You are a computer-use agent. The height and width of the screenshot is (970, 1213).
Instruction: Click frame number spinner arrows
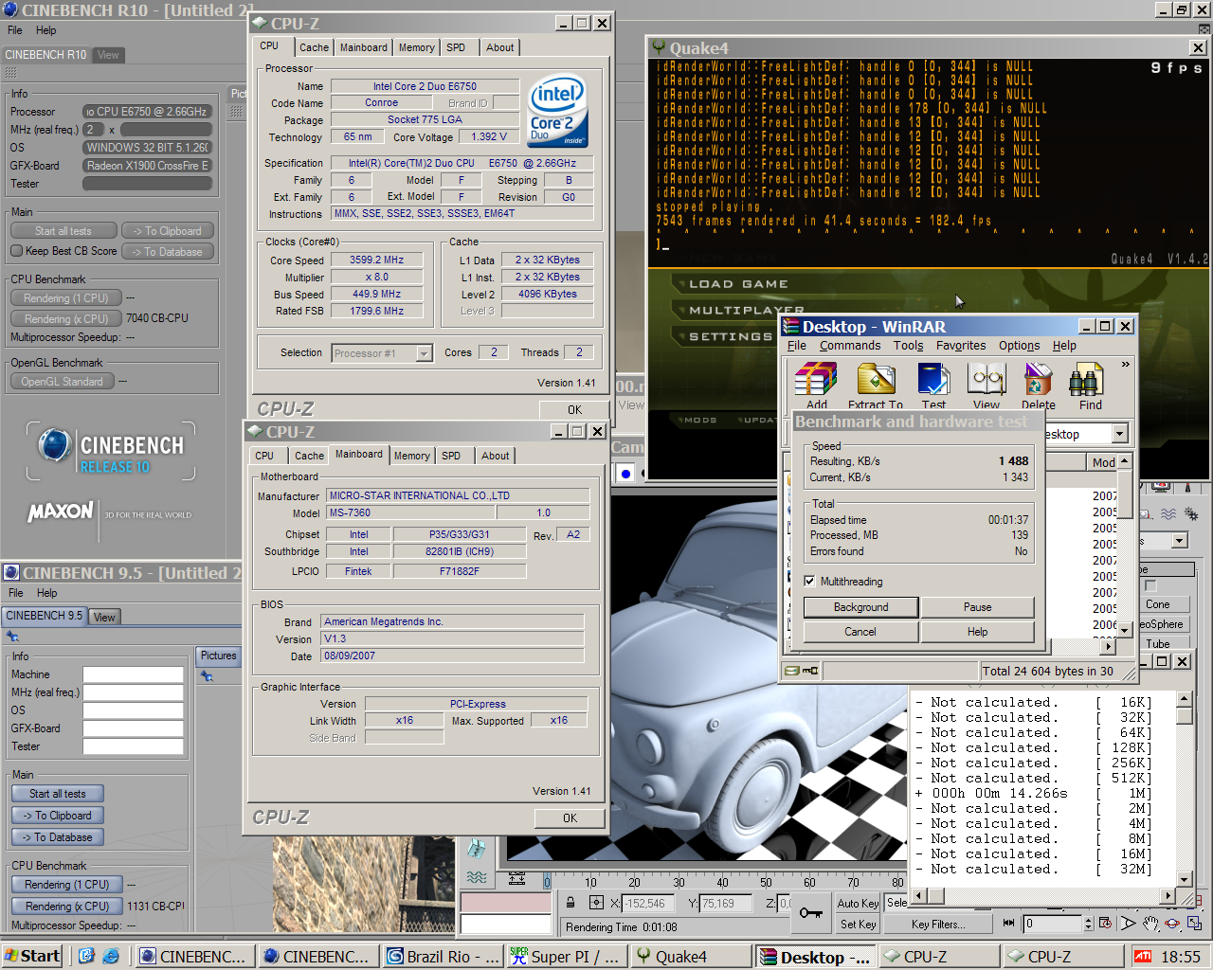(x=1089, y=924)
